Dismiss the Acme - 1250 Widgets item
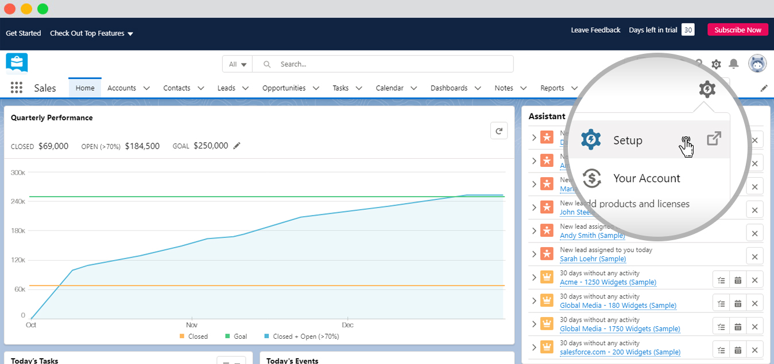The image size is (774, 364). coord(754,280)
